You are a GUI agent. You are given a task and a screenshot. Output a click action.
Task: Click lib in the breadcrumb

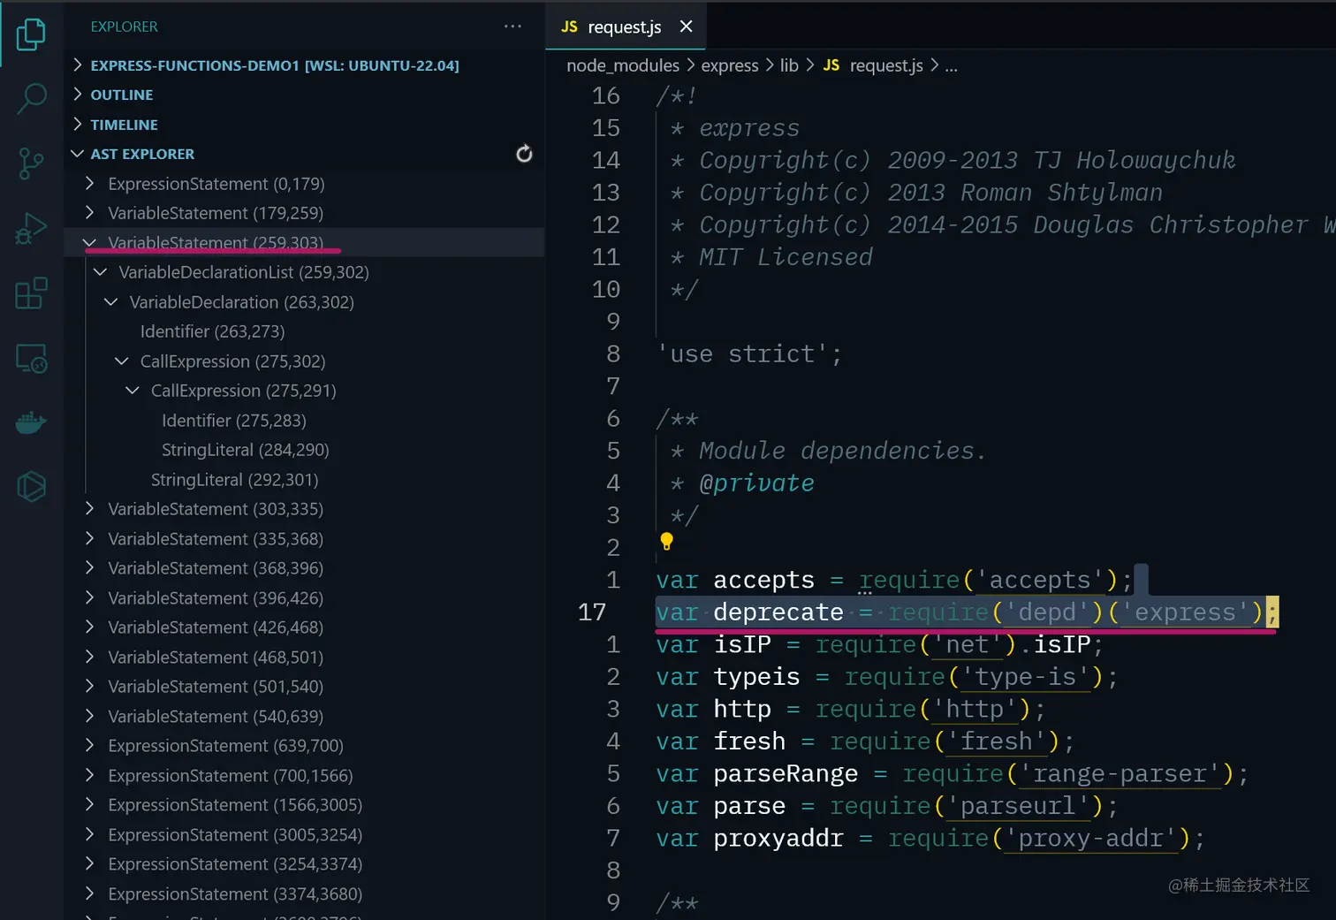789,65
